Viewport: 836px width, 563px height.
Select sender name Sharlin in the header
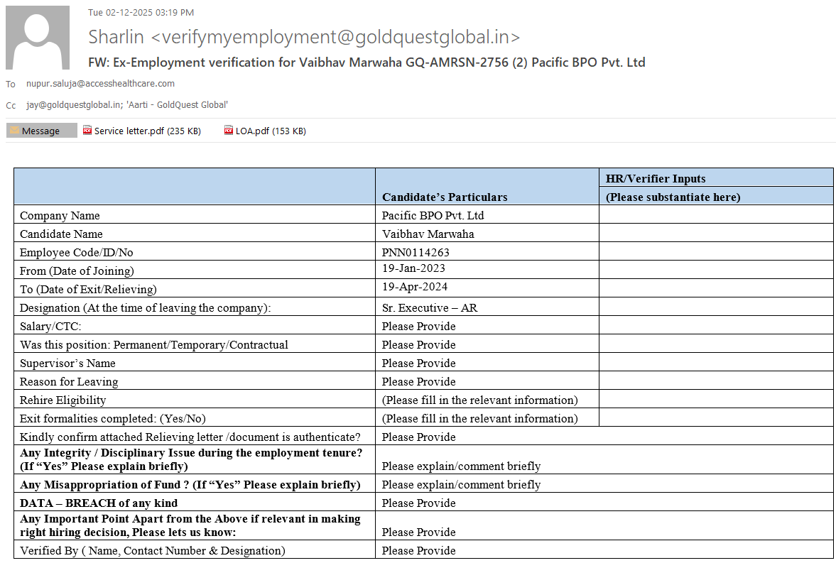click(x=117, y=37)
